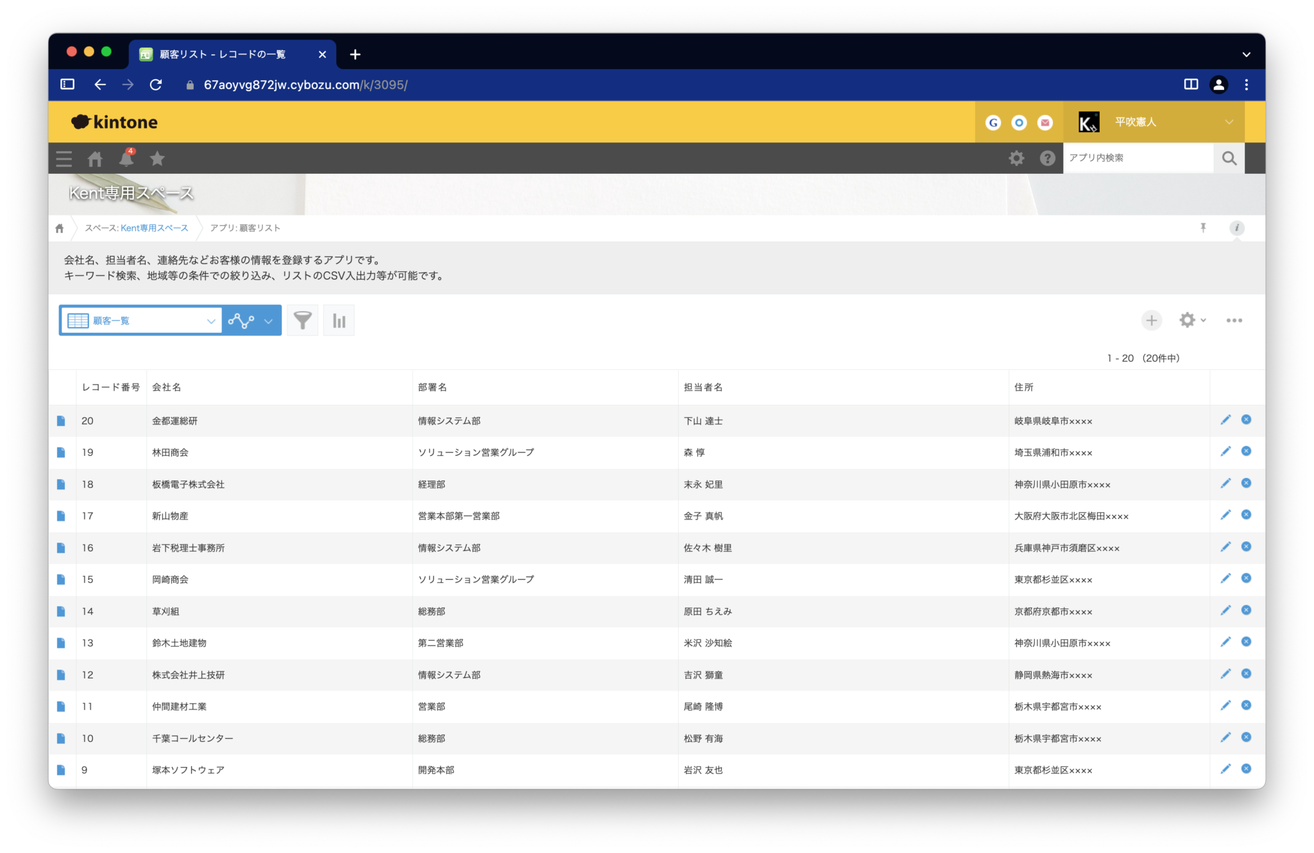The width and height of the screenshot is (1314, 853).
Task: Click the hamburger menu in the gray bar
Action: coord(64,158)
